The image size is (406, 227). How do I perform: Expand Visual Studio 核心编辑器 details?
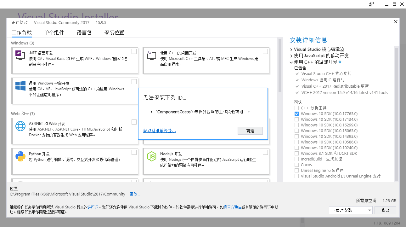point(291,49)
